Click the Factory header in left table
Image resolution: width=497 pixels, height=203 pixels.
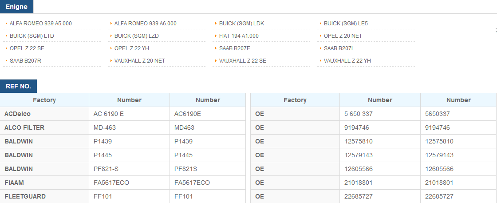point(44,100)
